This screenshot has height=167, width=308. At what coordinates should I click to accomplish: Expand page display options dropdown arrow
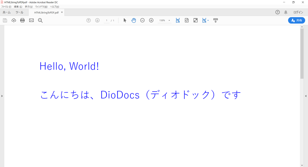click(x=208, y=20)
